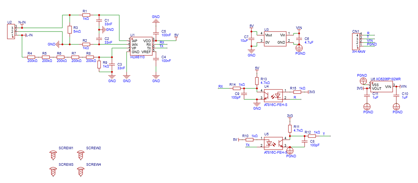The image size is (418, 183).
Task: Select the U6 XC6206P182MR regulator
Action: coord(381,87)
